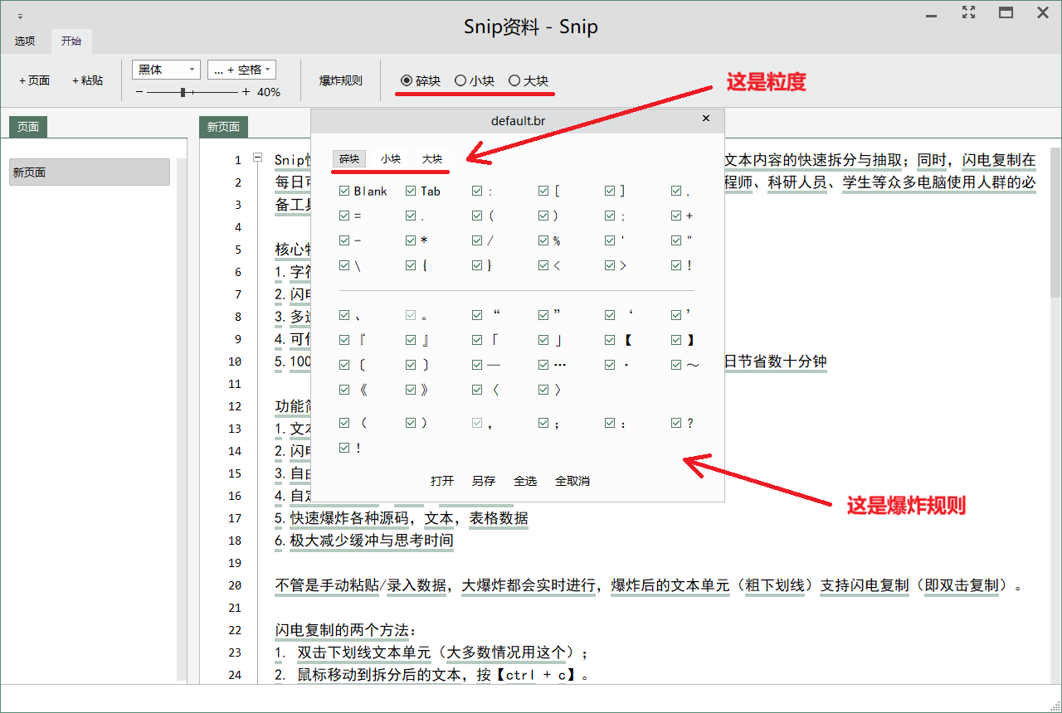Select 新页面 in the page list

[x=90, y=172]
